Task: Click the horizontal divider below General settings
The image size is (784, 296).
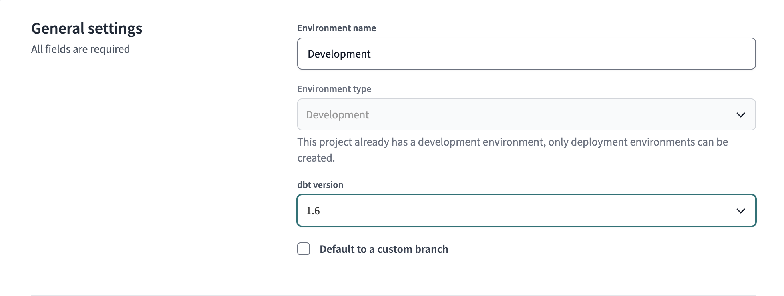Action: click(x=393, y=295)
